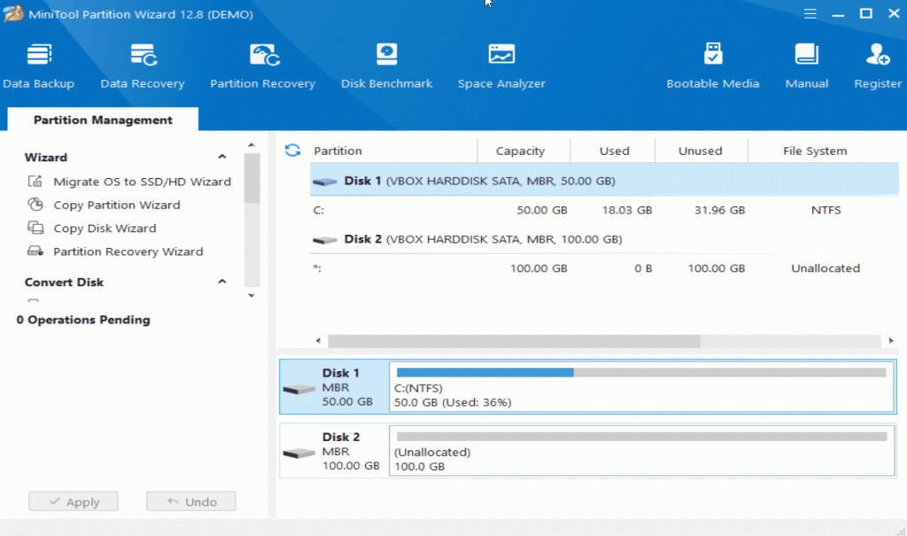The width and height of the screenshot is (907, 536).
Task: Click the Apply button
Action: pyautogui.click(x=73, y=501)
